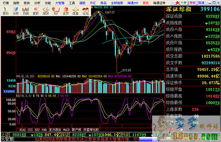221x142 pixels.
Task: Open the 工具 menu
Action: 72,3
